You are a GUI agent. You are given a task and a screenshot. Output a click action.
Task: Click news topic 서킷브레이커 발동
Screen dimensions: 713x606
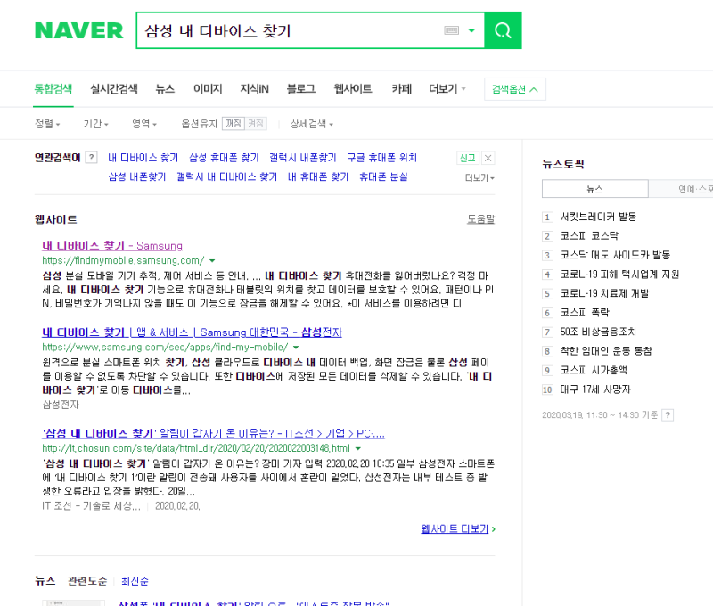(598, 217)
